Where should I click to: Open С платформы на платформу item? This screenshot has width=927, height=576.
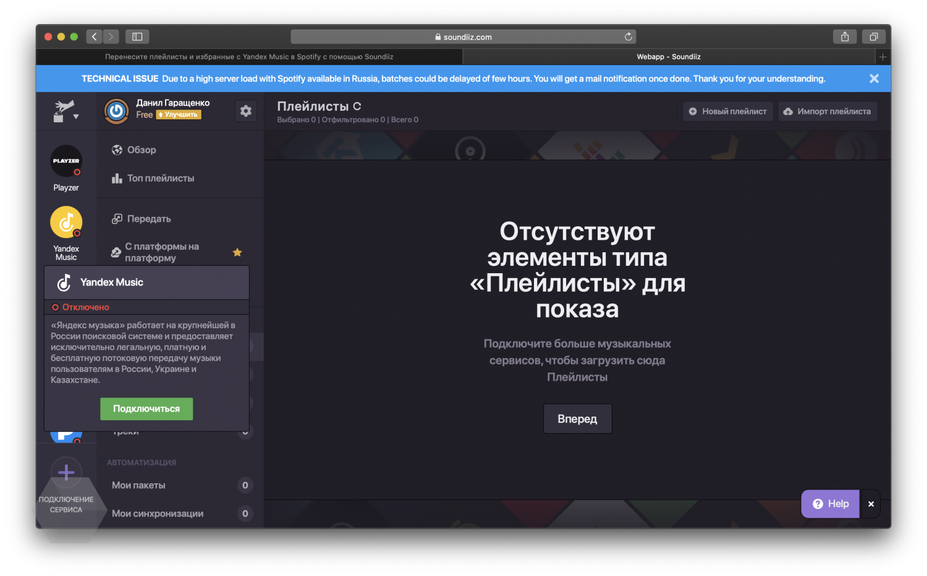[162, 252]
